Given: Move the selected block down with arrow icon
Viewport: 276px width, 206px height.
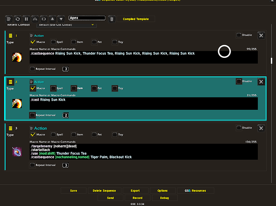Looking at the screenshot, I should click(61, 19).
